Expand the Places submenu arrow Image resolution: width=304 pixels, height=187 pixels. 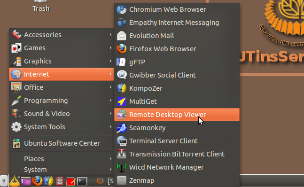[110, 158]
